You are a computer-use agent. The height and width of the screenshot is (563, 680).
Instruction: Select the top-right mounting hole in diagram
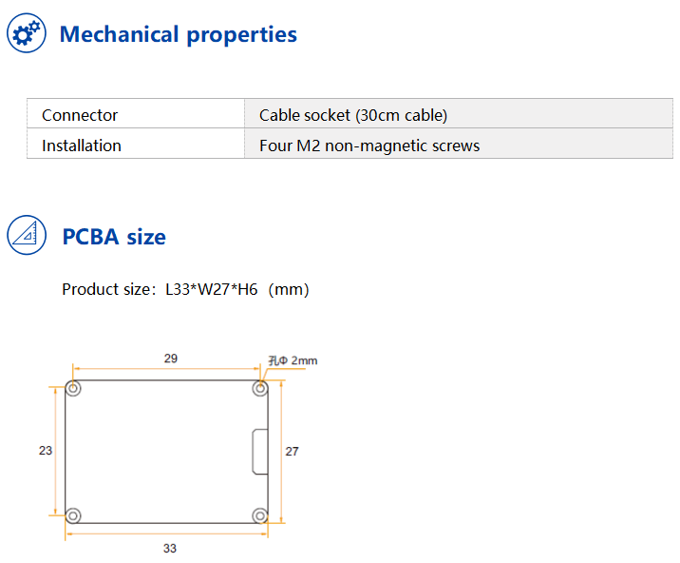(x=260, y=388)
